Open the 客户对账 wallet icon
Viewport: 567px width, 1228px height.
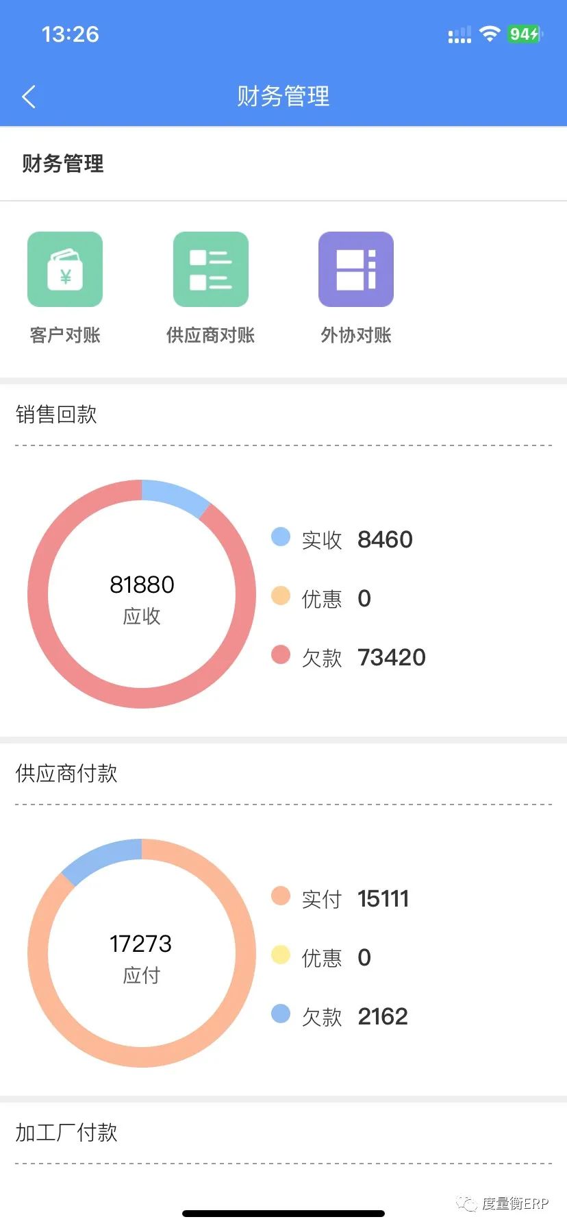[65, 269]
